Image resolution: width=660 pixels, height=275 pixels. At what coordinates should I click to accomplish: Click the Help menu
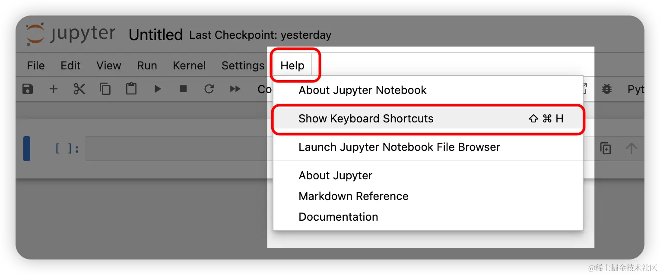pos(292,66)
